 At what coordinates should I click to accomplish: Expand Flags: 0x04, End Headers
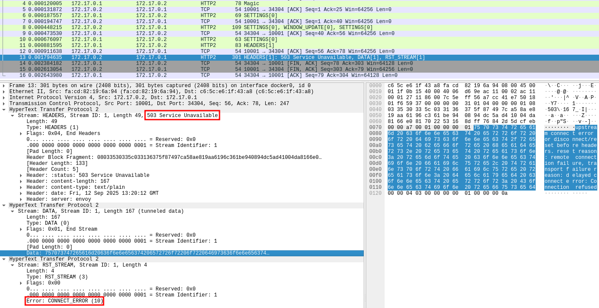(21, 134)
